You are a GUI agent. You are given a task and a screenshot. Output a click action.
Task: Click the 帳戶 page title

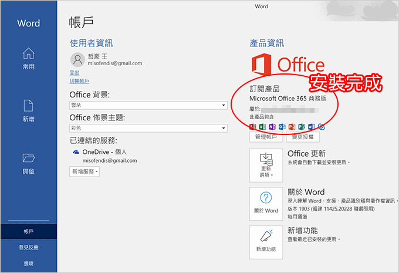tap(81, 22)
